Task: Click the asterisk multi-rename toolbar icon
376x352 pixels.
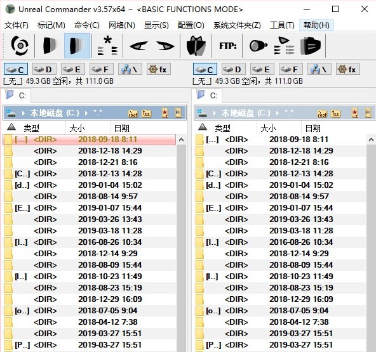Action: (x=108, y=46)
